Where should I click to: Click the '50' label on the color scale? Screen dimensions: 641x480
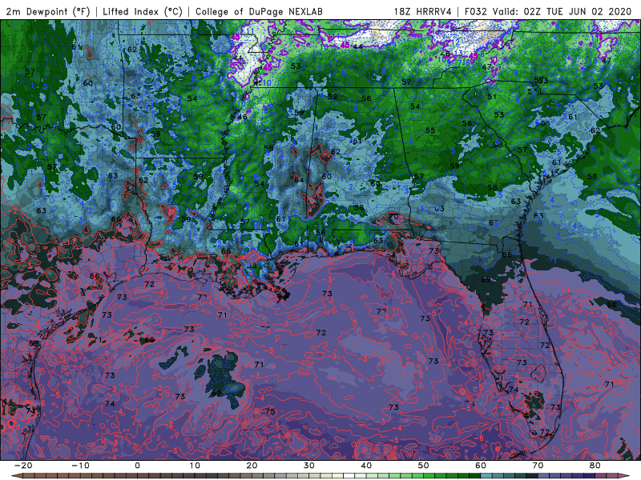coord(424,466)
